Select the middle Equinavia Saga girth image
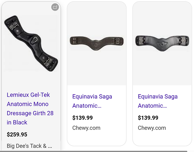The image size is (194, 152). (x=97, y=43)
